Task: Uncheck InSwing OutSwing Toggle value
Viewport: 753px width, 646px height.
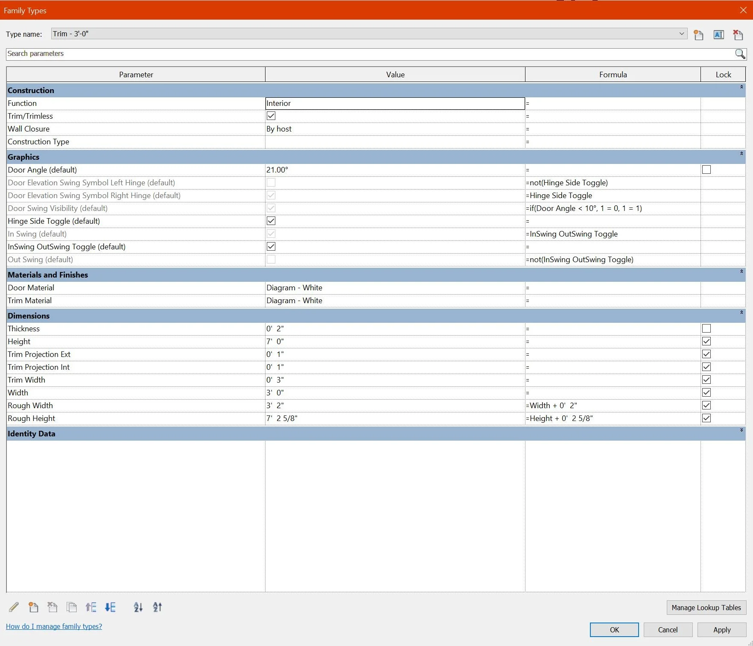Action: 271,246
